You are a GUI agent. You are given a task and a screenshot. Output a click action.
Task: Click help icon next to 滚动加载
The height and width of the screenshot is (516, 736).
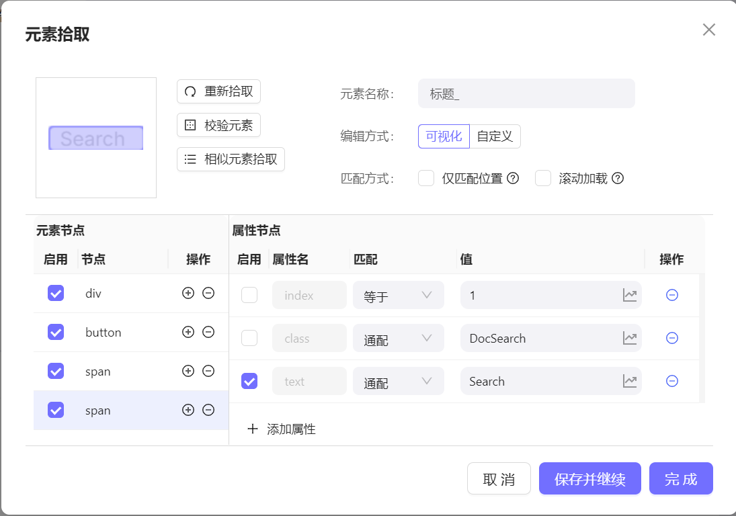[618, 178]
